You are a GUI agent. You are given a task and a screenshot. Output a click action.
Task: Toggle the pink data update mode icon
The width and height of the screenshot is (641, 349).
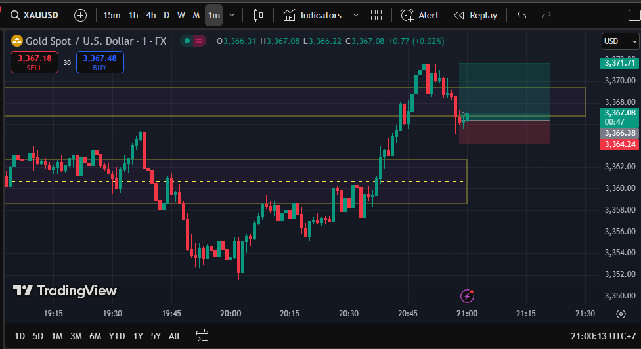pos(199,41)
